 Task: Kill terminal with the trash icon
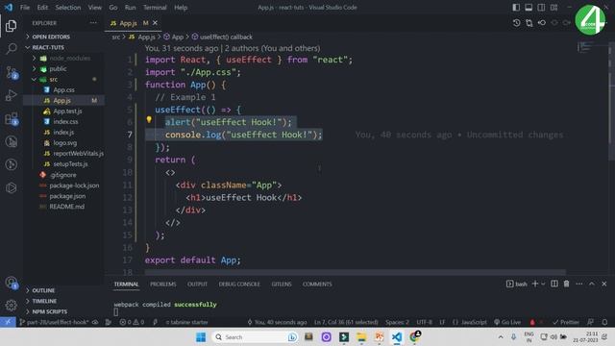tap(566, 284)
